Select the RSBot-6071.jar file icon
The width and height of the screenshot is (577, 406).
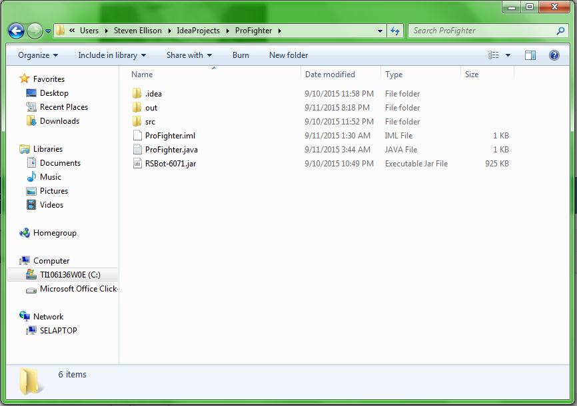pos(137,163)
